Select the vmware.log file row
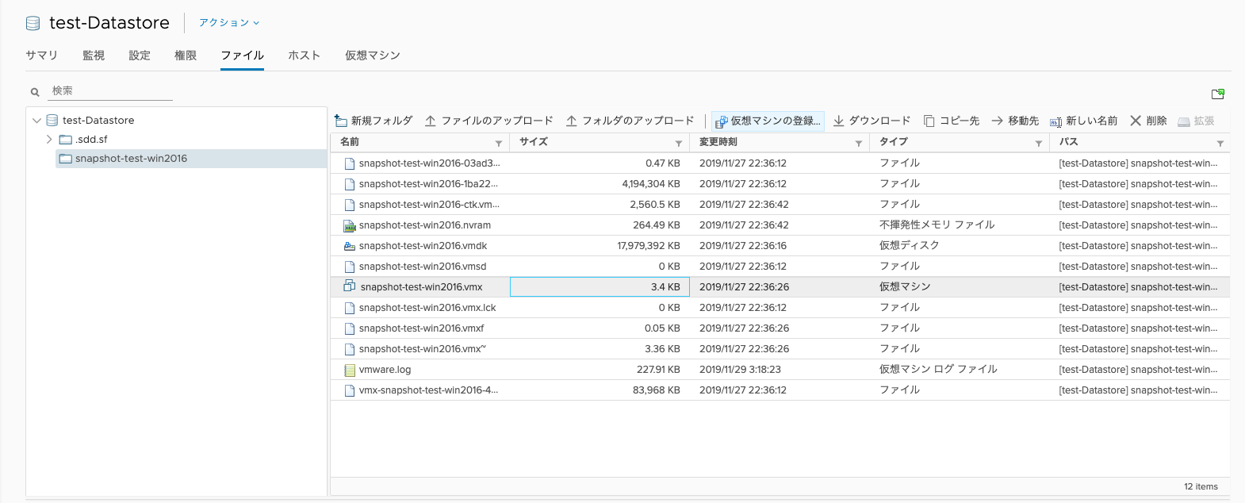This screenshot has height=503, width=1245. 385,370
